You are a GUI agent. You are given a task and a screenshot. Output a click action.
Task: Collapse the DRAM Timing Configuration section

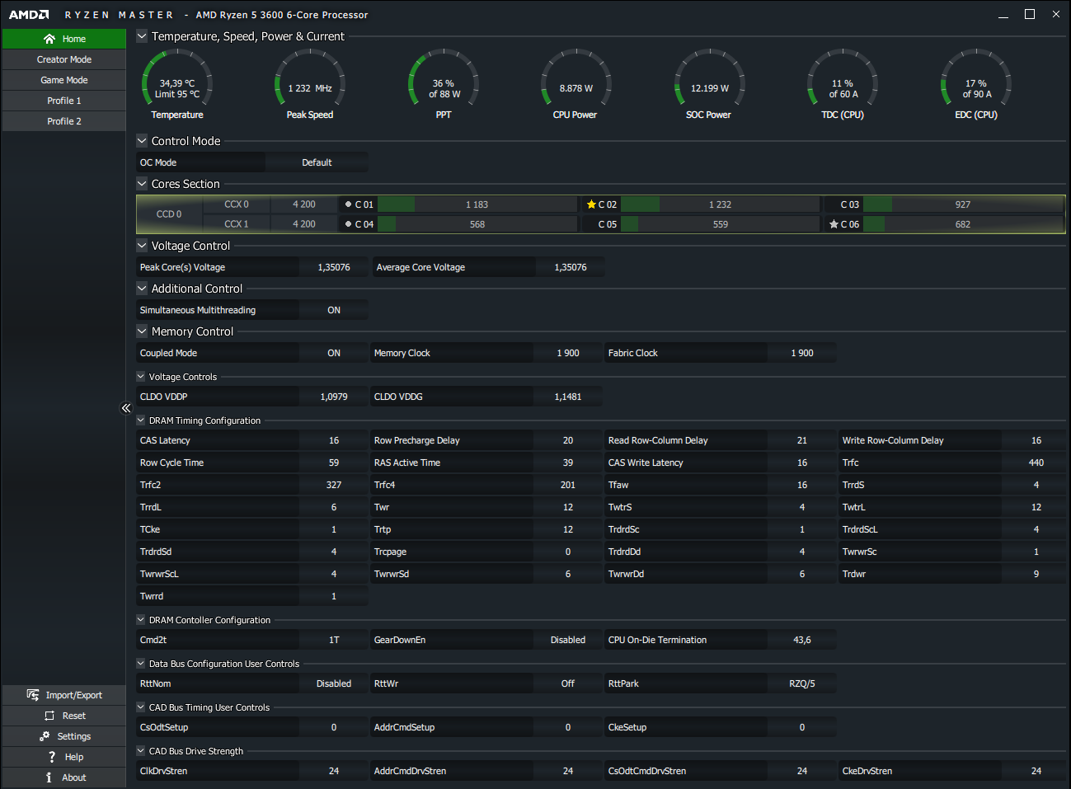(x=141, y=420)
